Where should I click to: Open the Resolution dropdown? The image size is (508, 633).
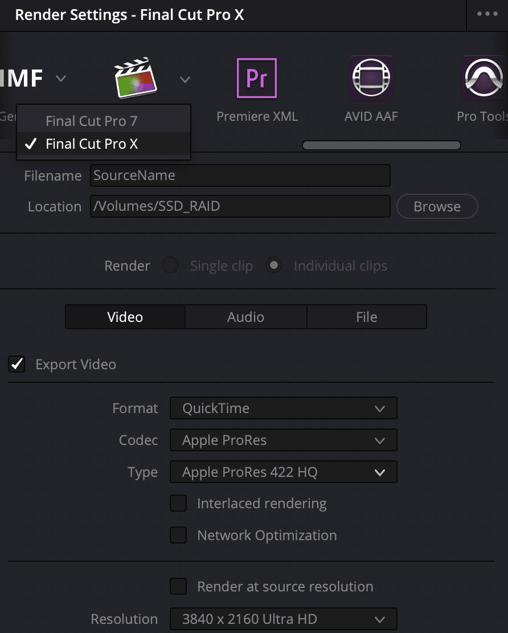[283, 619]
